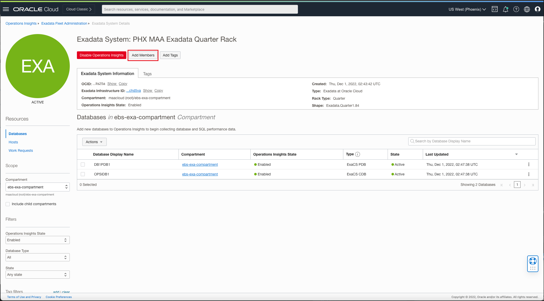Click the ExaCS PDB type cell
Viewport: 544px width, 301px height.
point(356,164)
